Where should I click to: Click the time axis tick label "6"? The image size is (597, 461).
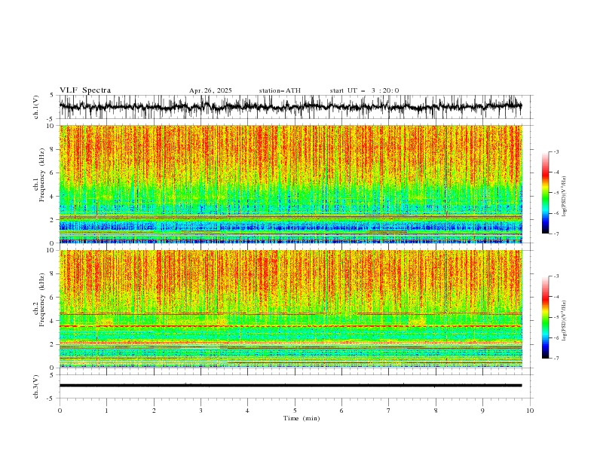click(x=341, y=411)
